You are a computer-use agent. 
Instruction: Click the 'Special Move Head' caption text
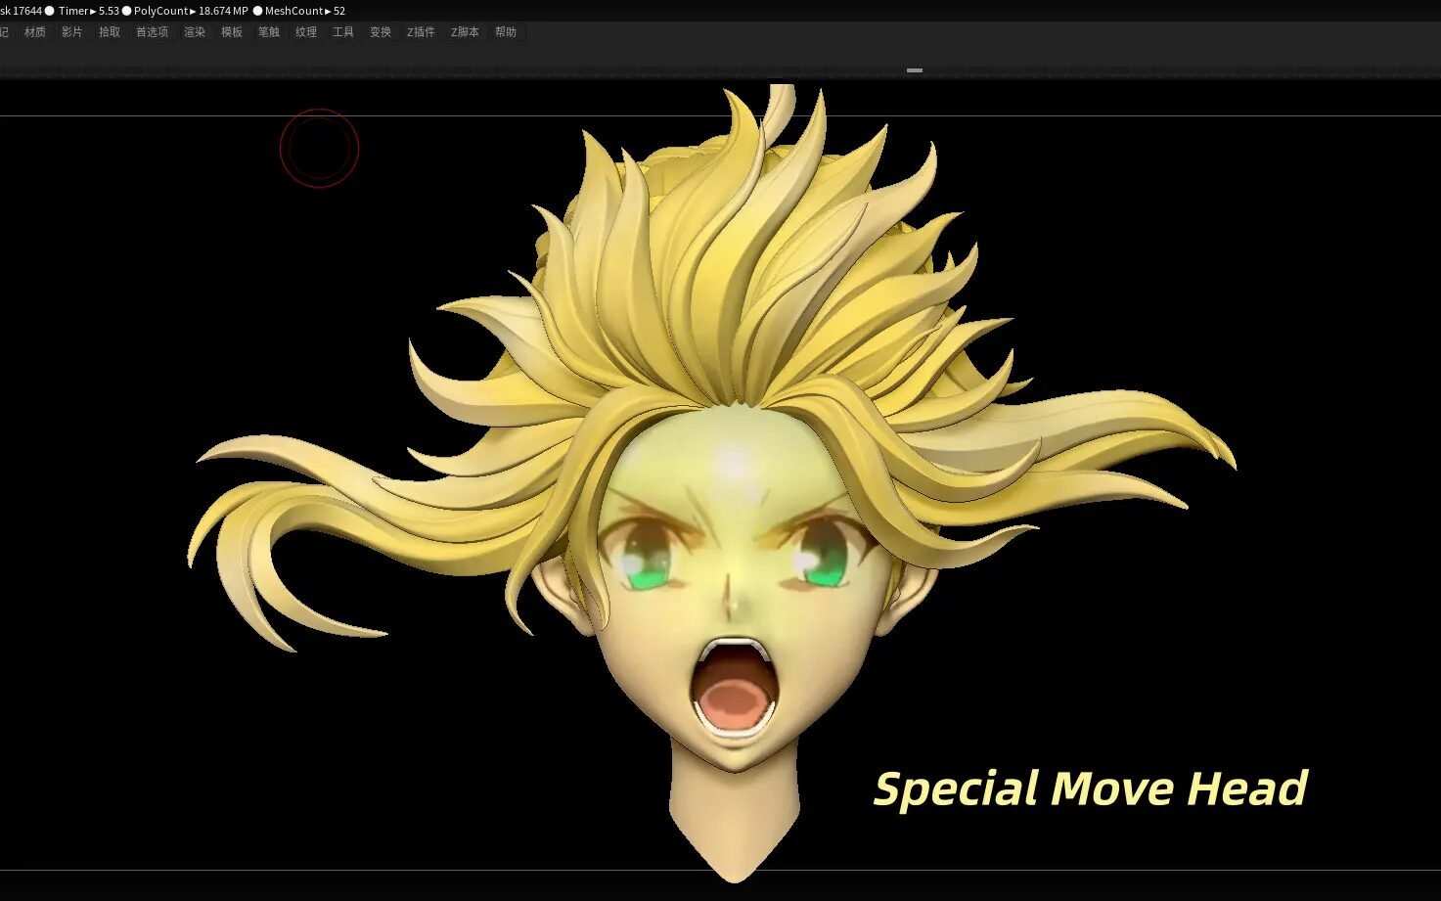click(1090, 788)
